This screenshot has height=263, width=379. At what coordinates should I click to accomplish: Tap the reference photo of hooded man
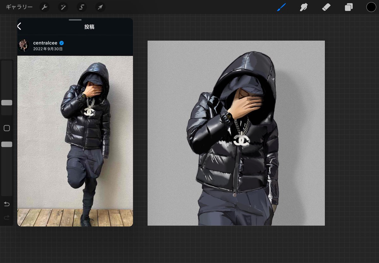(75, 141)
